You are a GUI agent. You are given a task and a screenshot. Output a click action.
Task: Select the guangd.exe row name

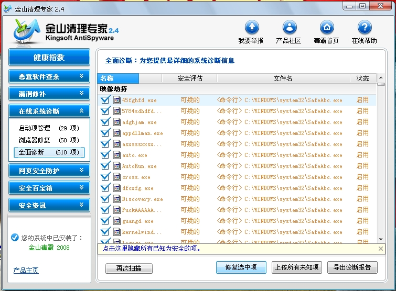pos(137,221)
